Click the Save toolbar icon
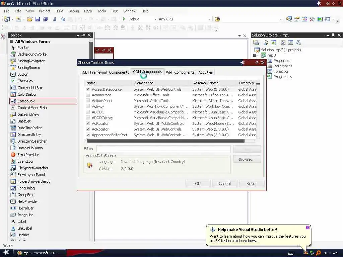The width and height of the screenshot is (343, 257). [x=38, y=19]
